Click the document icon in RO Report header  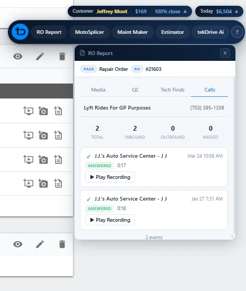pos(82,53)
